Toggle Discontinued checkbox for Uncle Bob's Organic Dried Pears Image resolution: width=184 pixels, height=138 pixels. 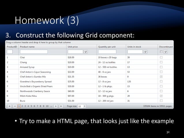(x=161, y=86)
